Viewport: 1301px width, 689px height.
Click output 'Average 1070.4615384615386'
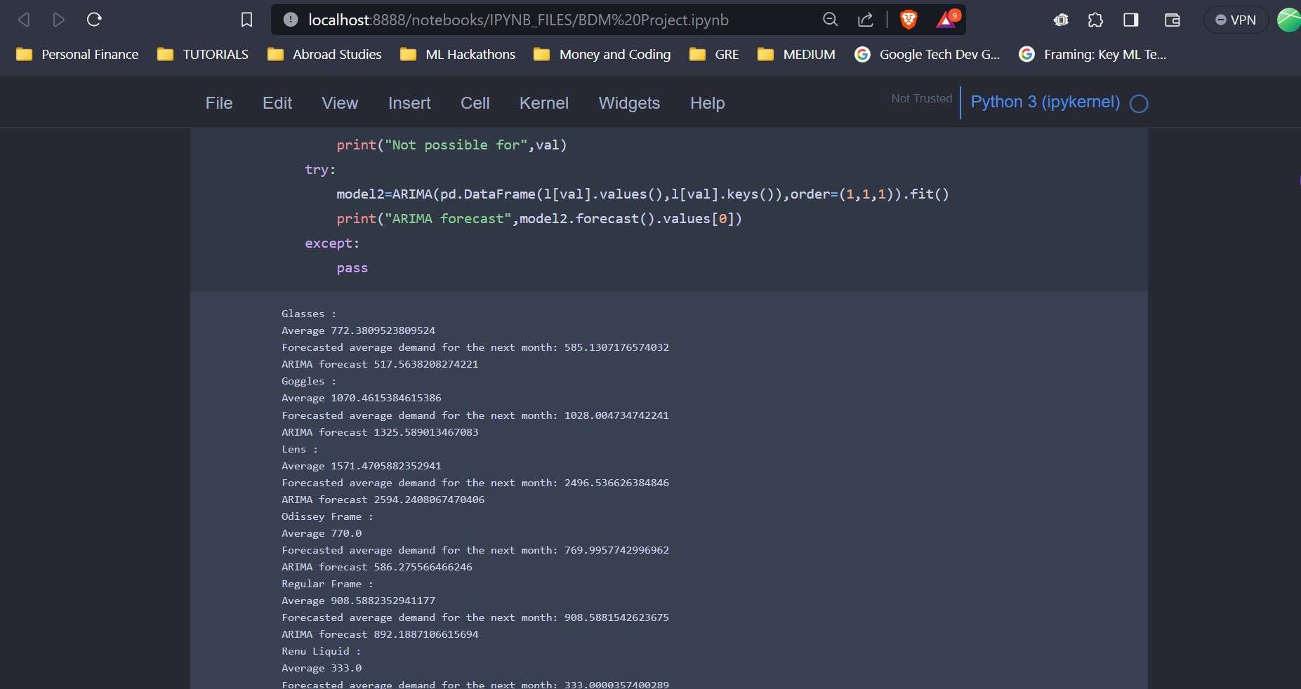pyautogui.click(x=362, y=398)
